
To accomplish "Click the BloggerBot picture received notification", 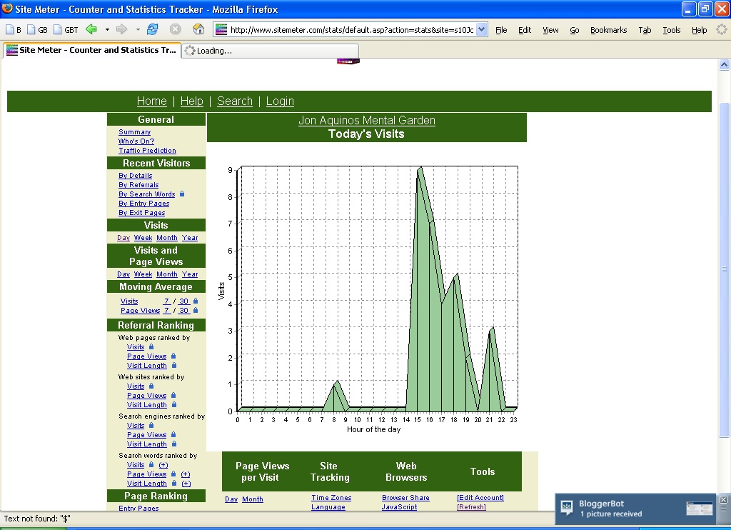I will click(635, 509).
